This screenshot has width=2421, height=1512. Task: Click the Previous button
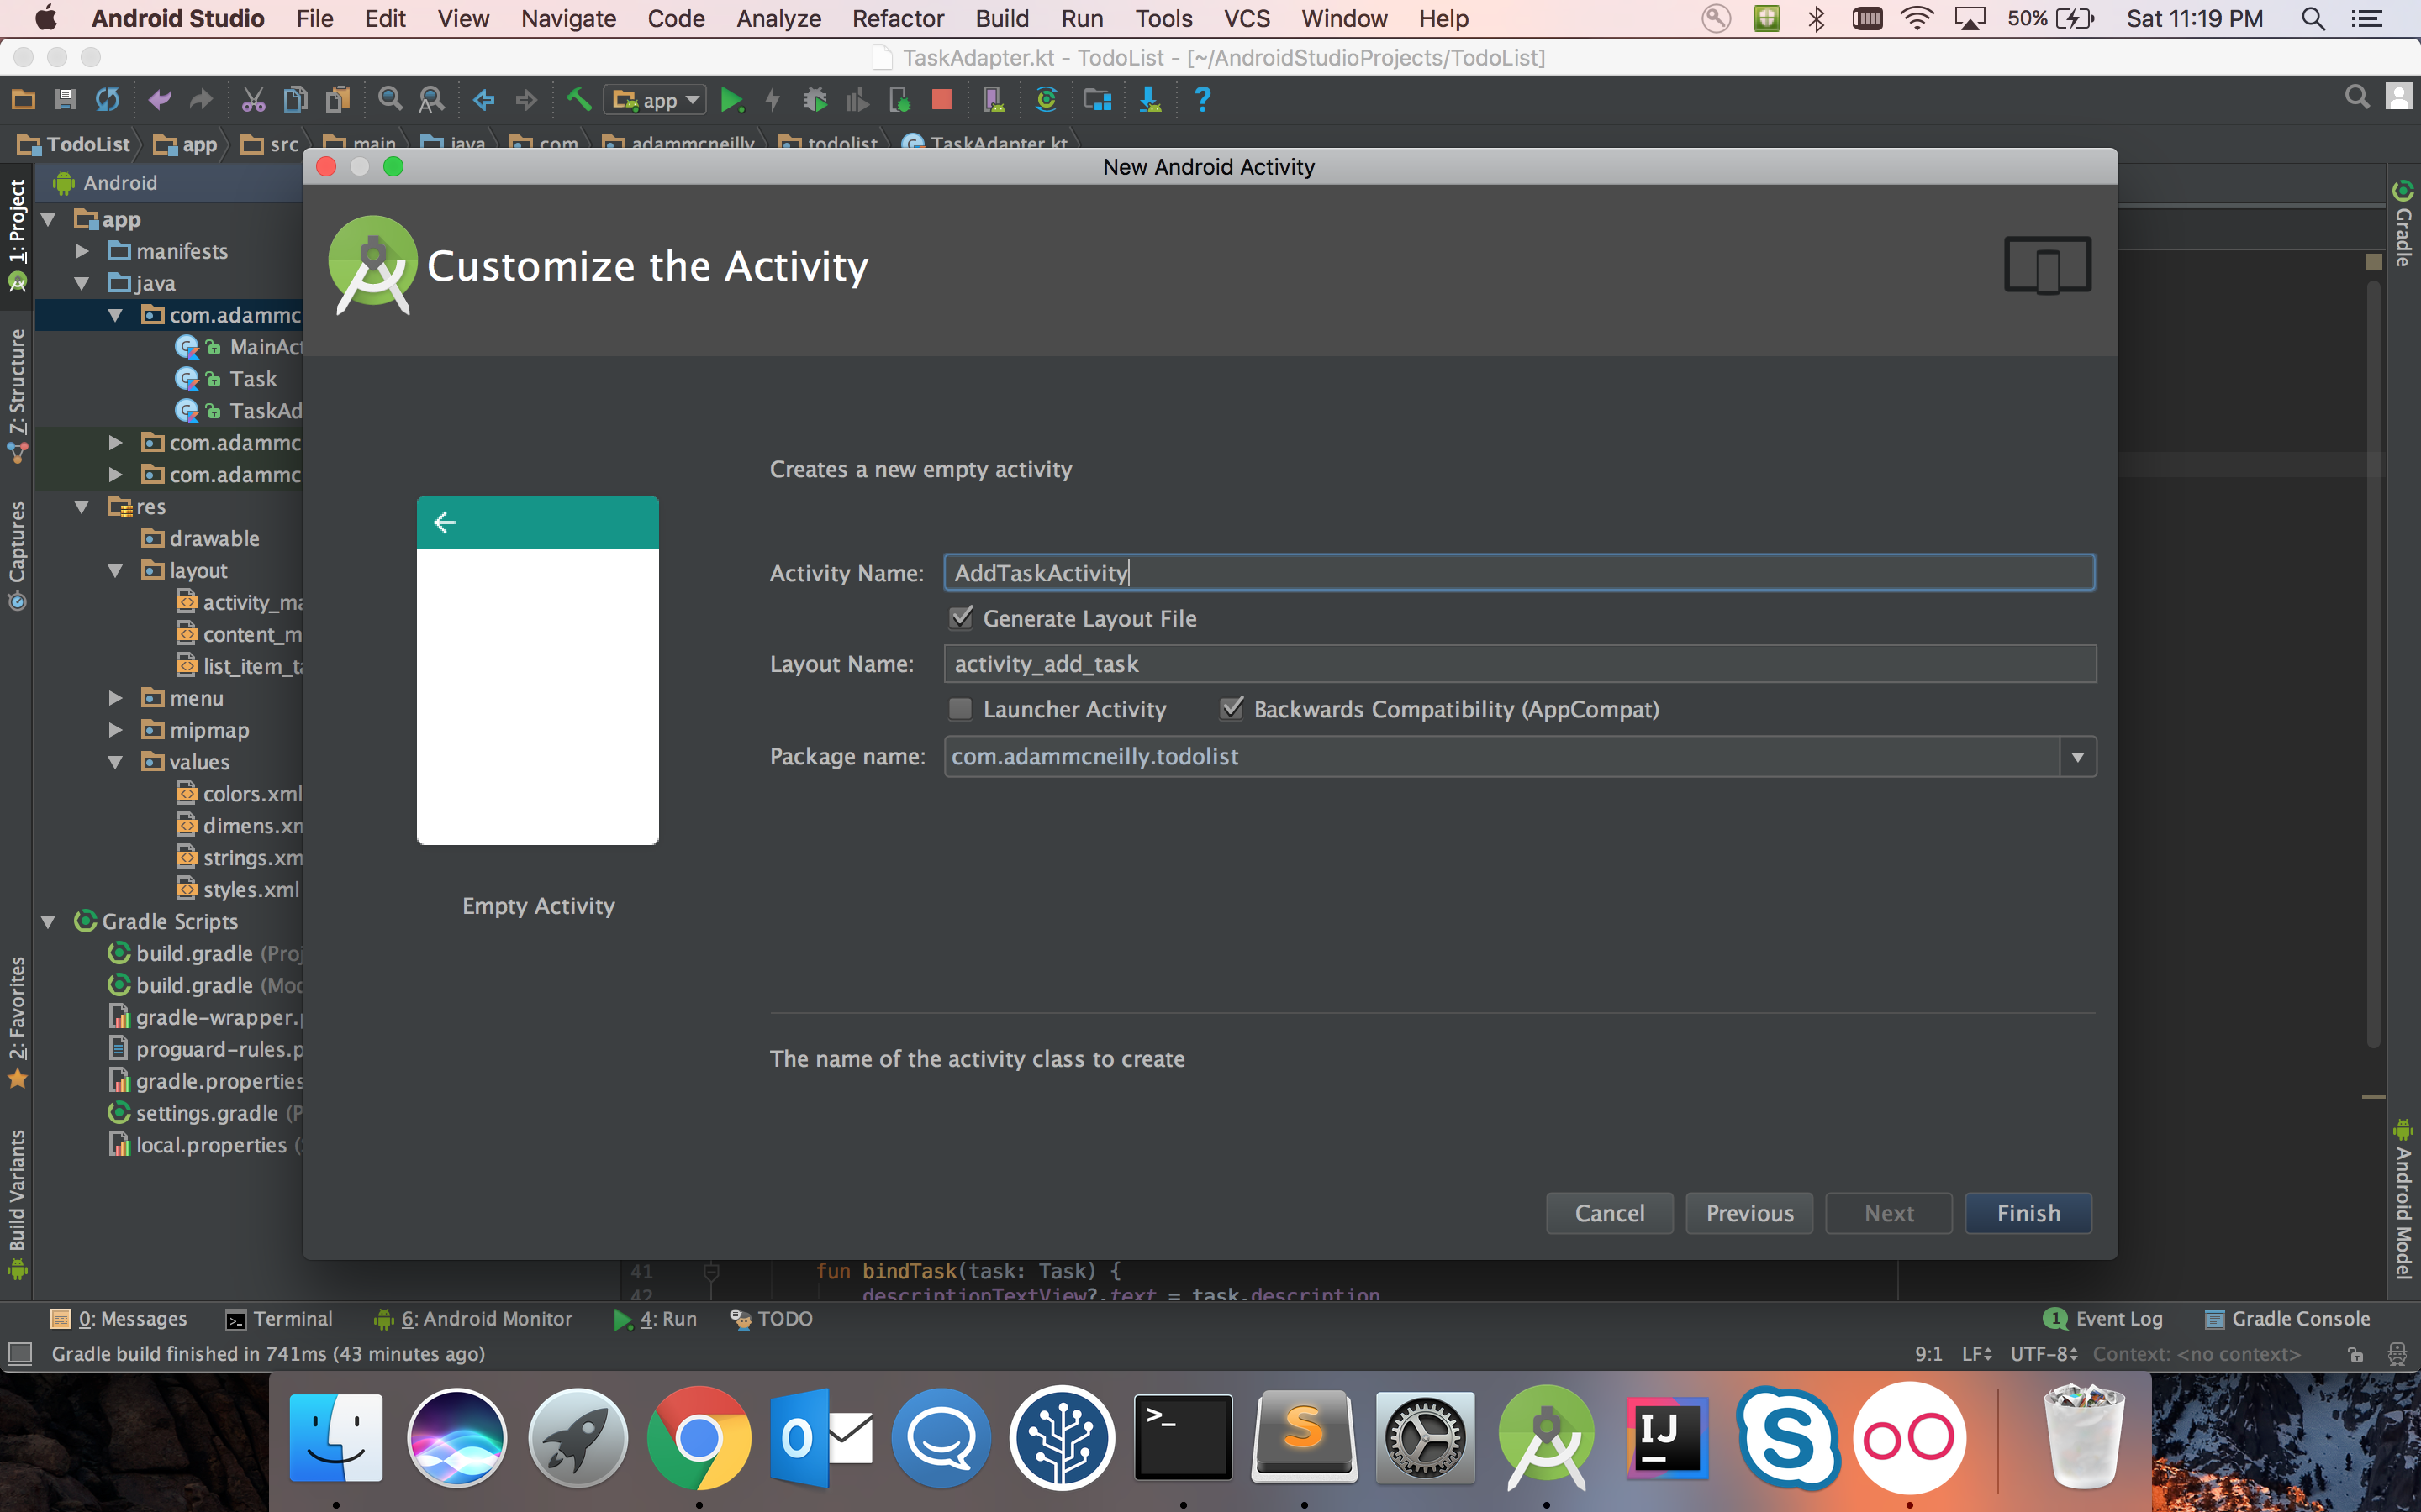click(1748, 1213)
